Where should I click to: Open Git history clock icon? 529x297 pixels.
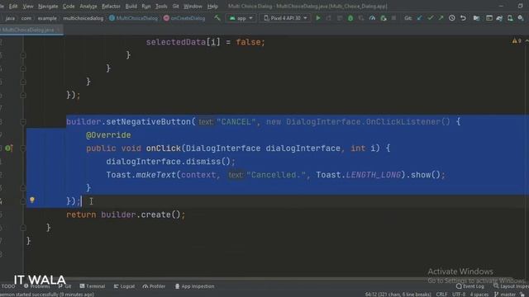452,18
